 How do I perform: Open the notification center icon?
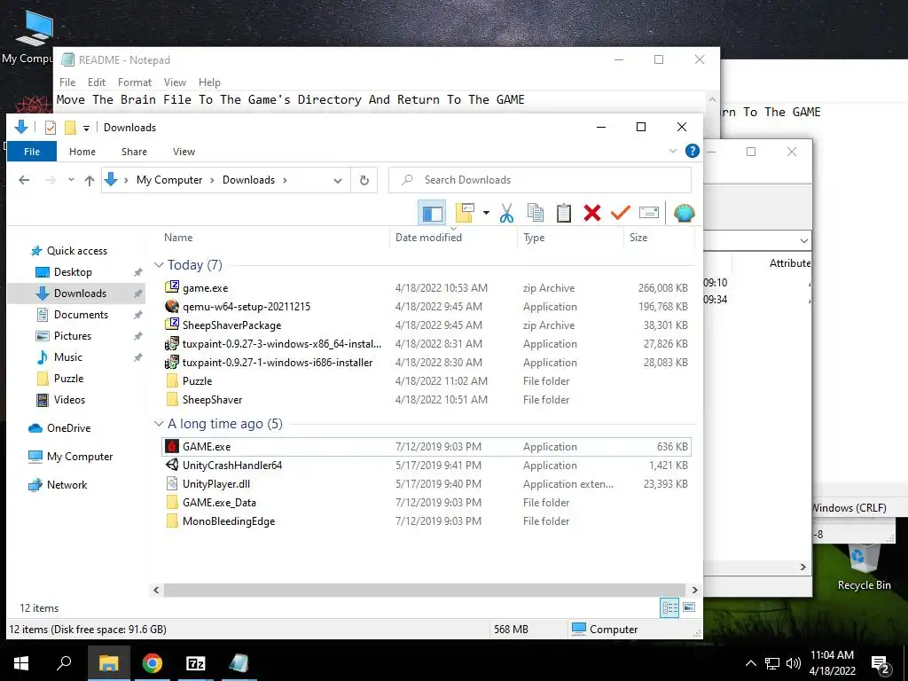point(881,664)
